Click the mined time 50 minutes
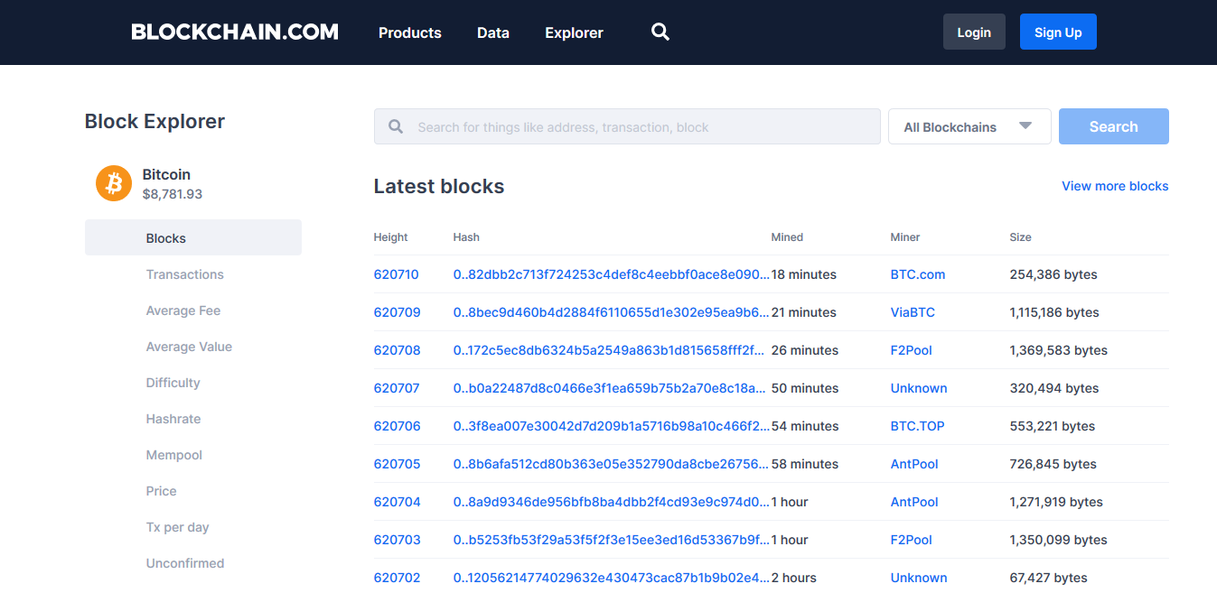1217x593 pixels. click(x=805, y=388)
